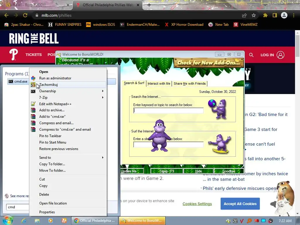
Task: Click Check for New Add-Ons banner
Action: pyautogui.click(x=209, y=63)
